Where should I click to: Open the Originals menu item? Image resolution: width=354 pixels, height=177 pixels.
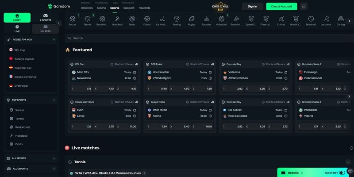(x=87, y=8)
